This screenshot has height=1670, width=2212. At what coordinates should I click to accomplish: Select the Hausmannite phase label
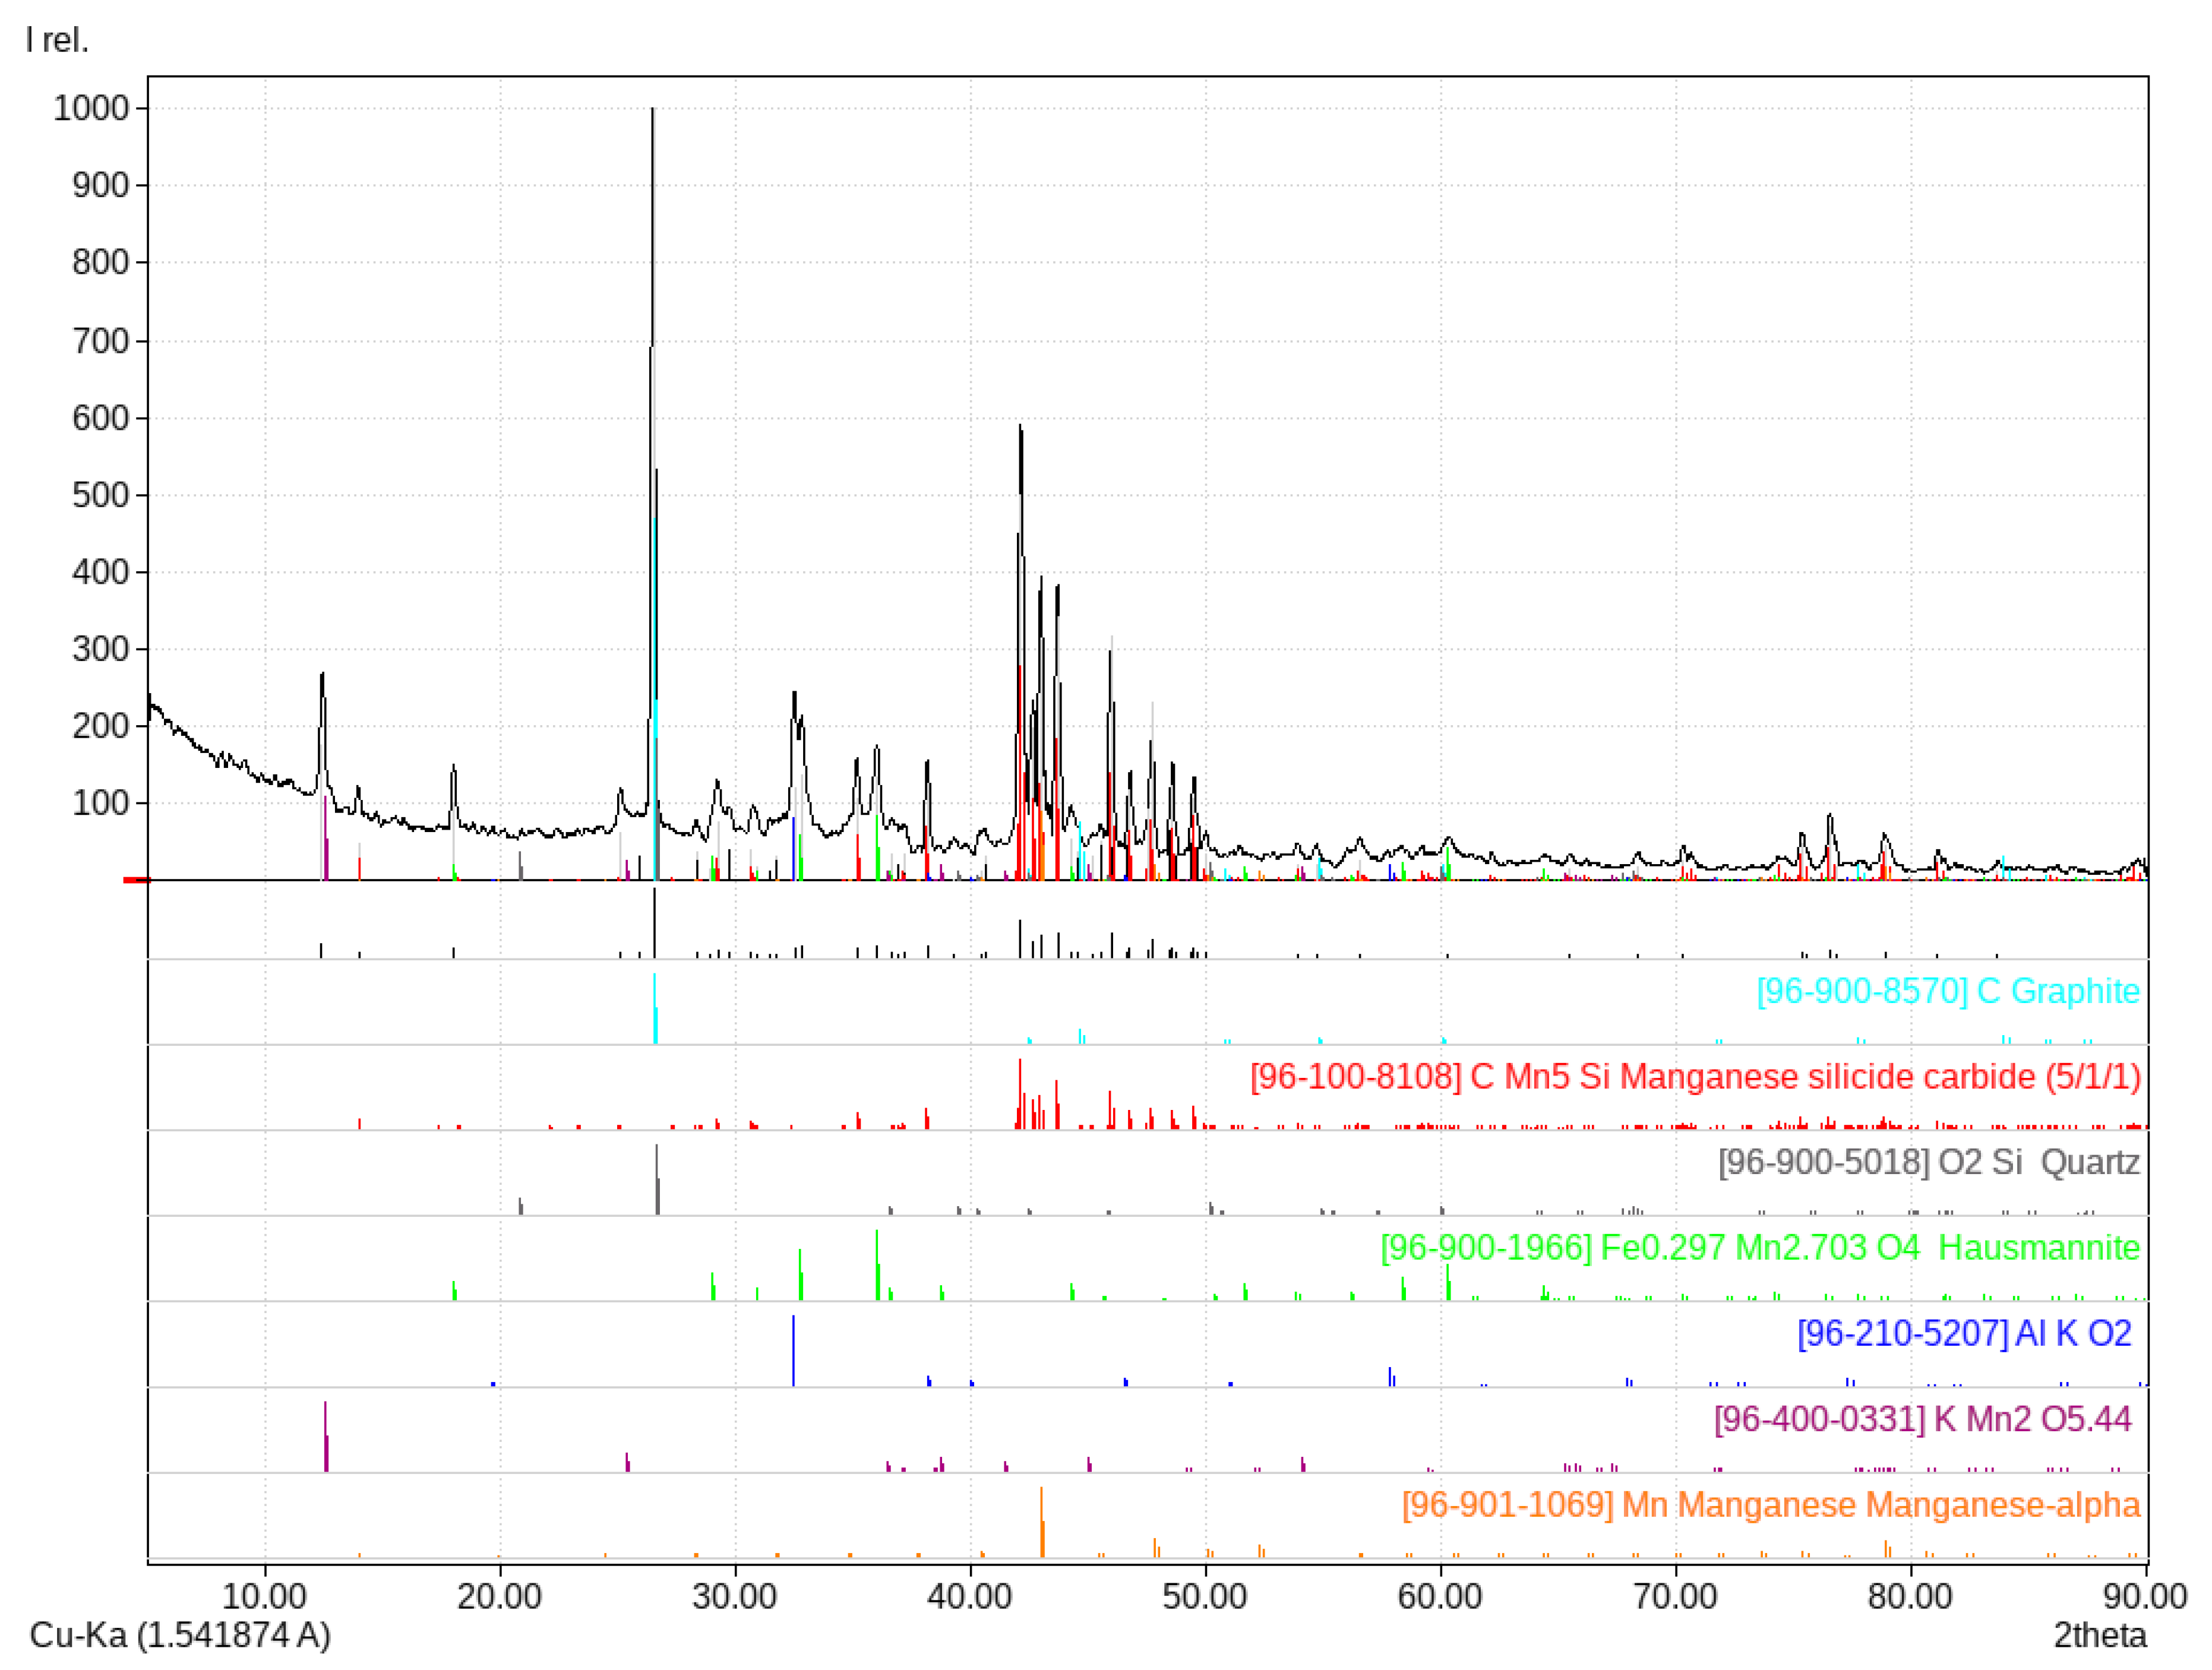(x=1759, y=1248)
